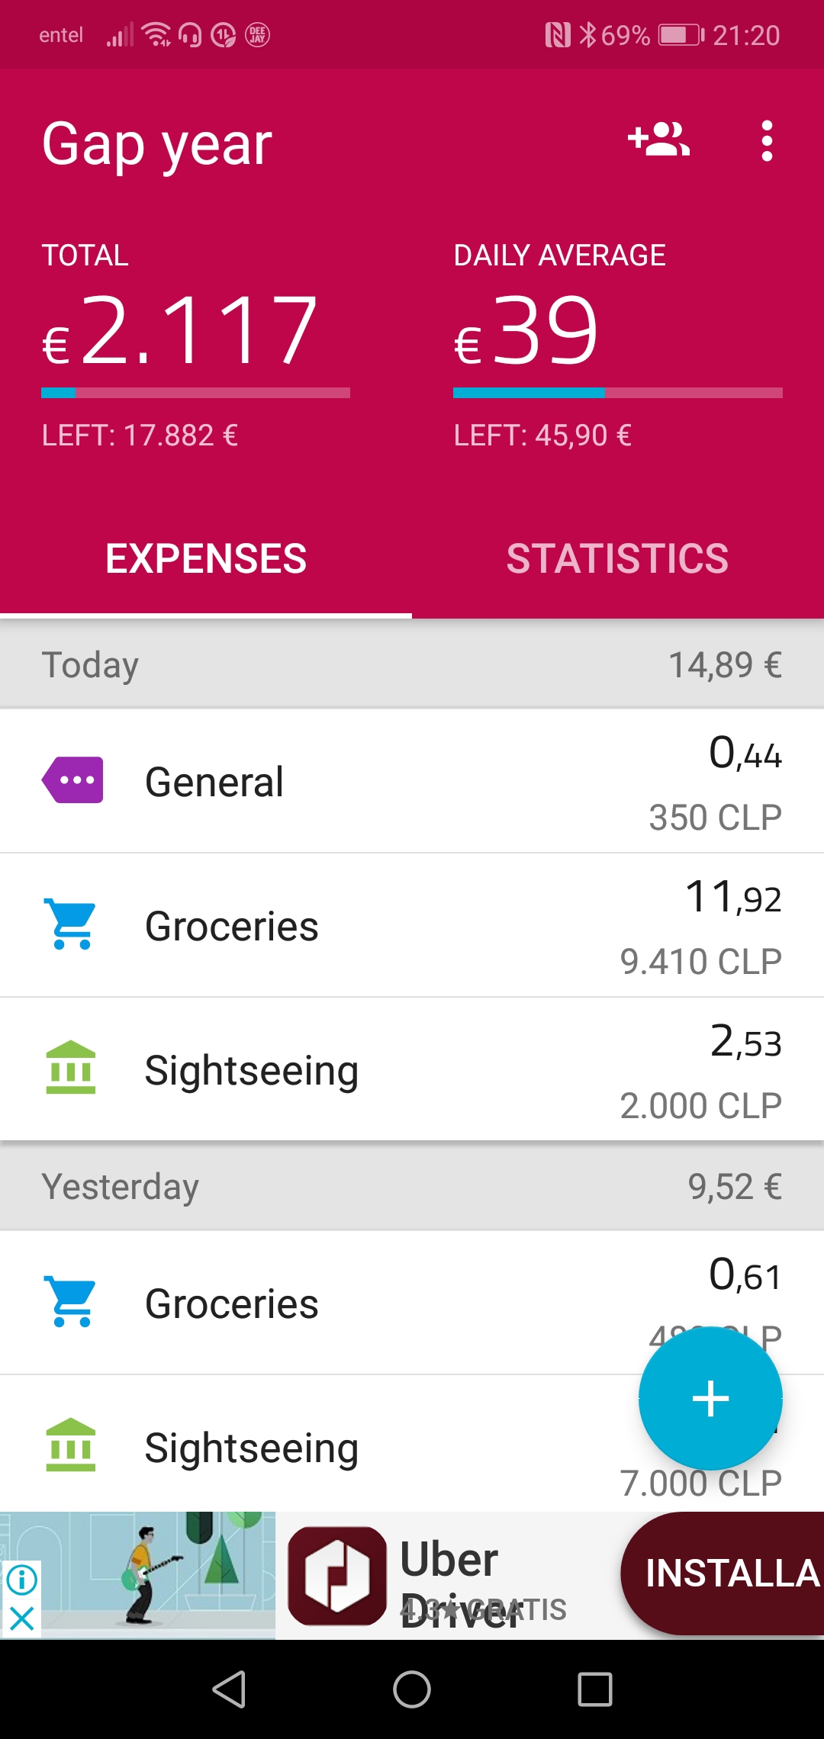Image resolution: width=824 pixels, height=1739 pixels.
Task: Install the Uber Driver app
Action: point(723,1573)
